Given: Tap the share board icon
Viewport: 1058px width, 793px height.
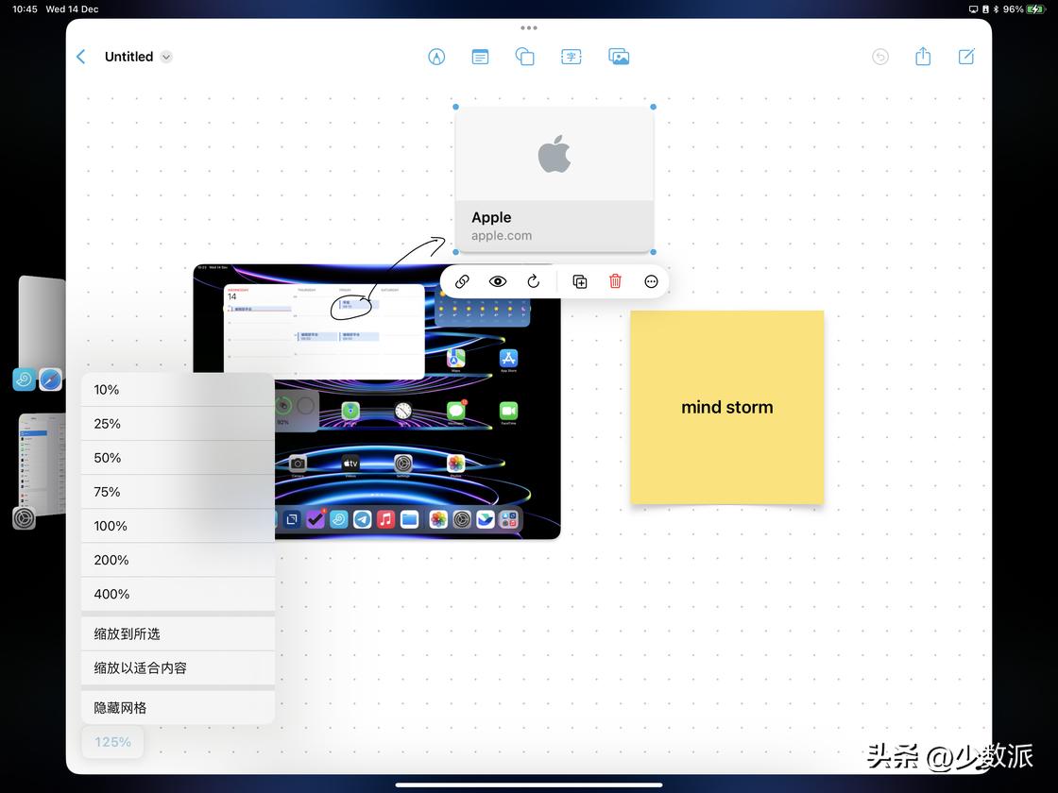Looking at the screenshot, I should [923, 57].
